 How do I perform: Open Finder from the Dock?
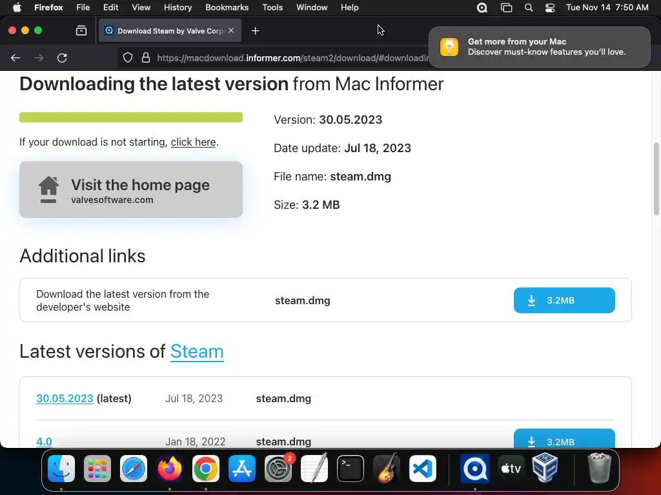[x=61, y=469]
